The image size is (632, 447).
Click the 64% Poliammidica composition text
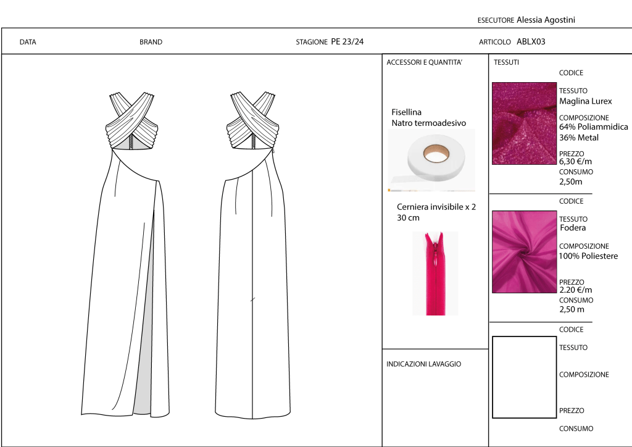click(593, 127)
